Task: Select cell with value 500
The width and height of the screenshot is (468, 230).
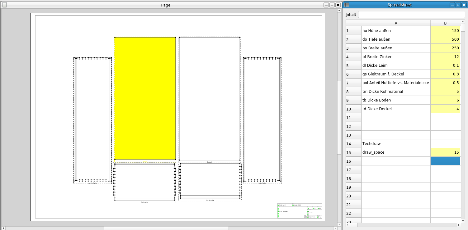Action: pyautogui.click(x=445, y=39)
